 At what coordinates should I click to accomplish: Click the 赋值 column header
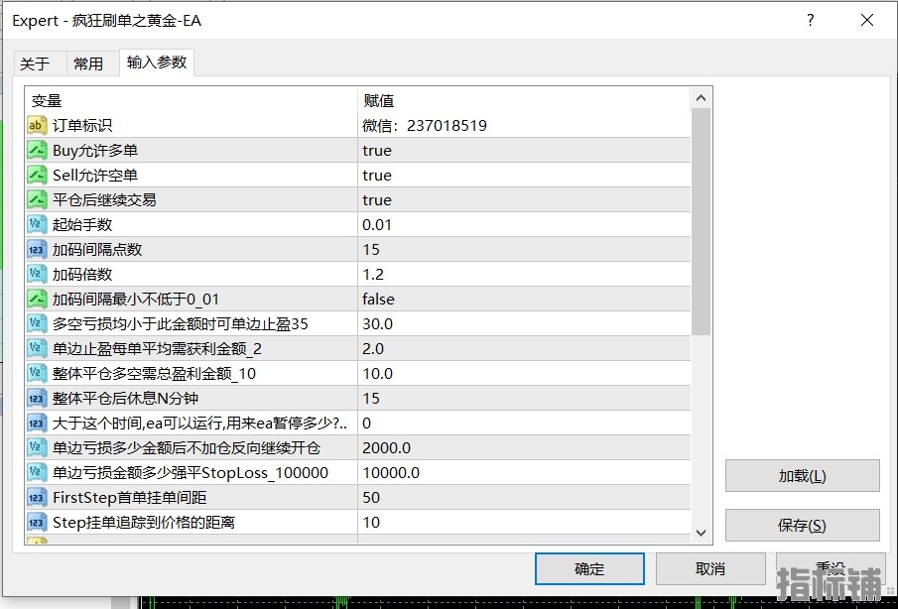click(524, 101)
